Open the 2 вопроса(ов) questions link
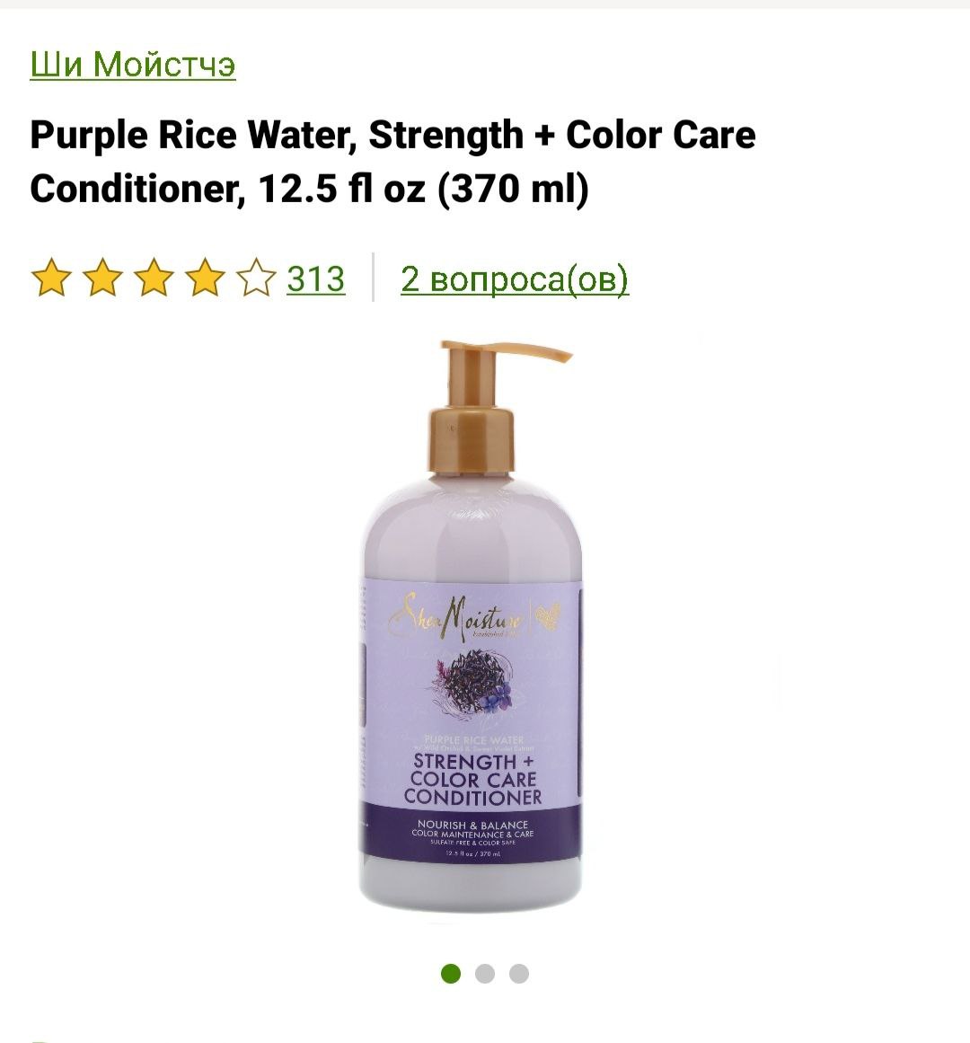The height and width of the screenshot is (1043, 970). 515,278
